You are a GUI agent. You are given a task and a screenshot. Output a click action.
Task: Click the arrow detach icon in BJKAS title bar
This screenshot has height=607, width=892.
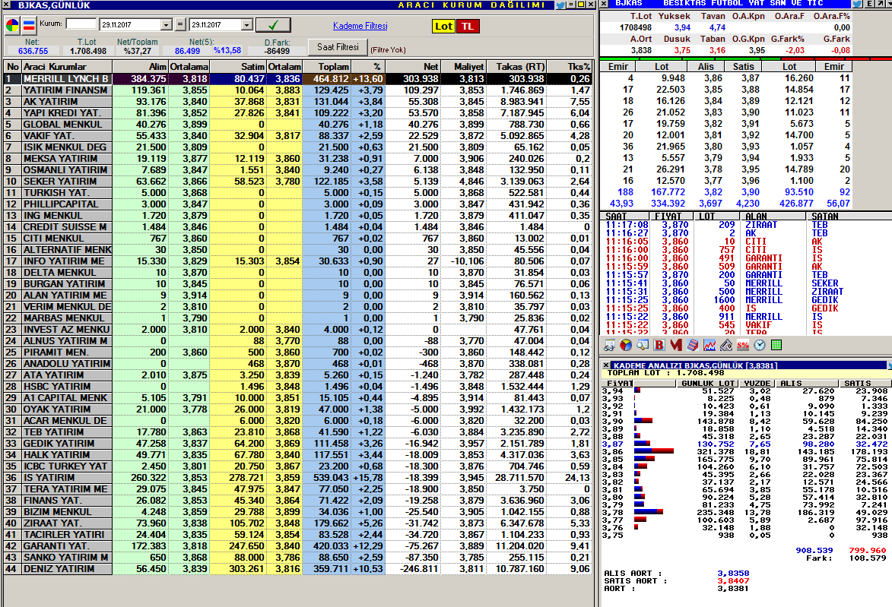pos(881,4)
